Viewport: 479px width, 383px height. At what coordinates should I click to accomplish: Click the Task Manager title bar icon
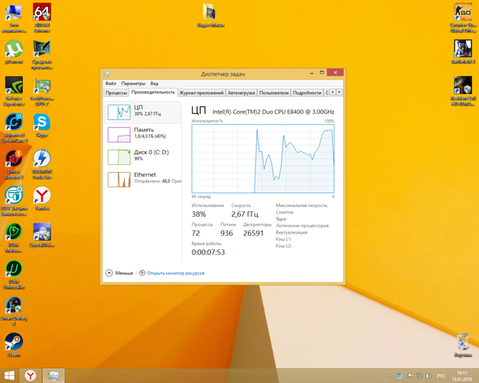pos(107,74)
